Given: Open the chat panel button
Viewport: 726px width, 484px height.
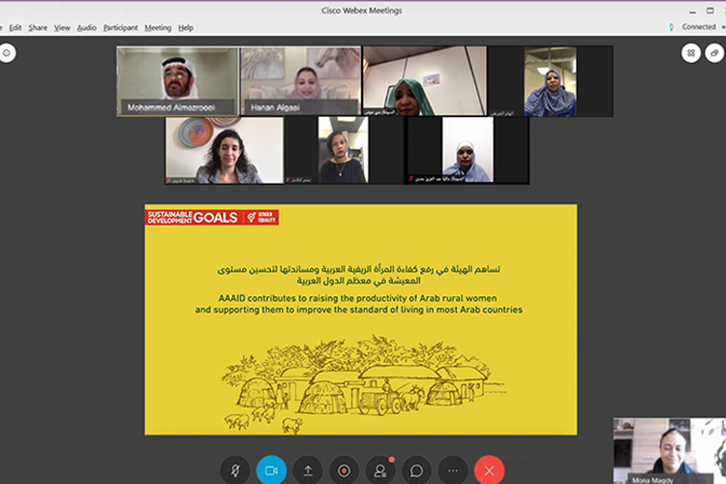Looking at the screenshot, I should pyautogui.click(x=416, y=470).
